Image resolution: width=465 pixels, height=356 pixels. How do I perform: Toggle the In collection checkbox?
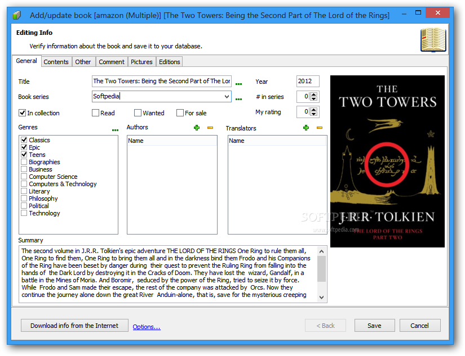click(22, 112)
